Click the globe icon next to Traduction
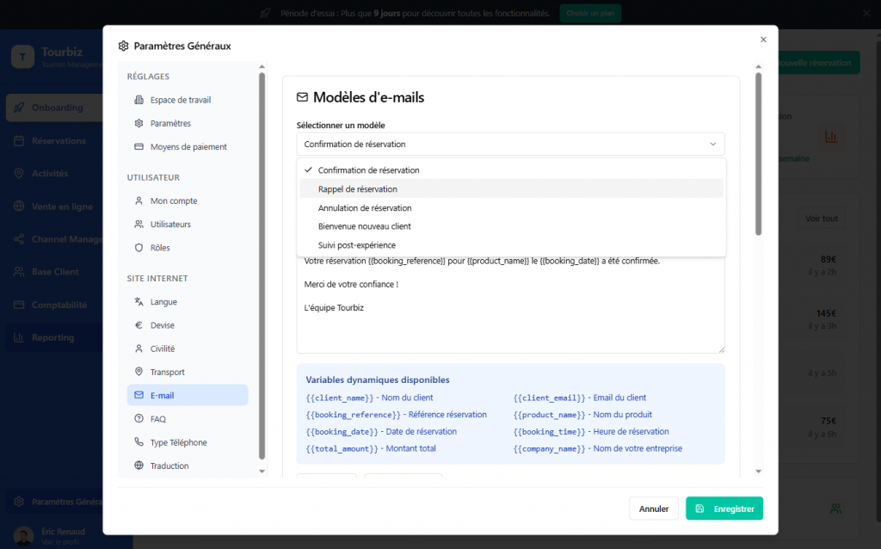The image size is (881, 549). pyautogui.click(x=139, y=466)
